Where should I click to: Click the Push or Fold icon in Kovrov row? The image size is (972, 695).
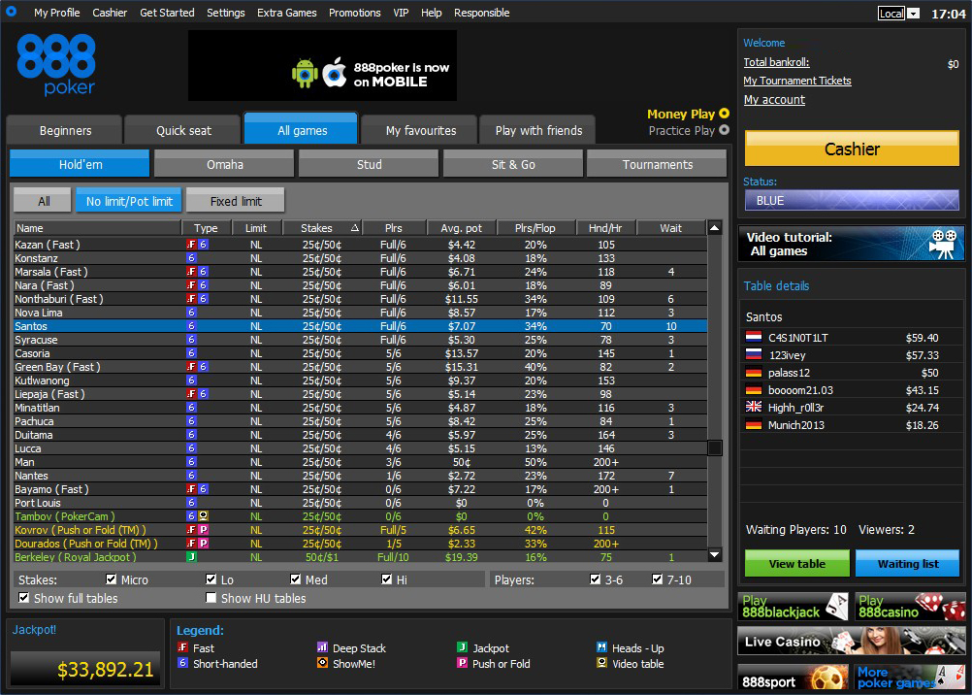click(x=203, y=530)
